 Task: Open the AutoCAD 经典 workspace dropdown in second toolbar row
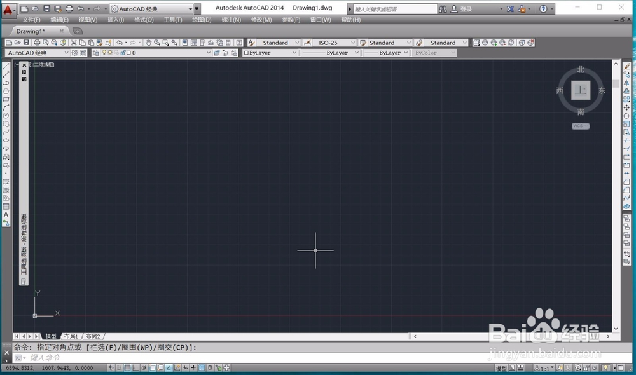click(38, 53)
